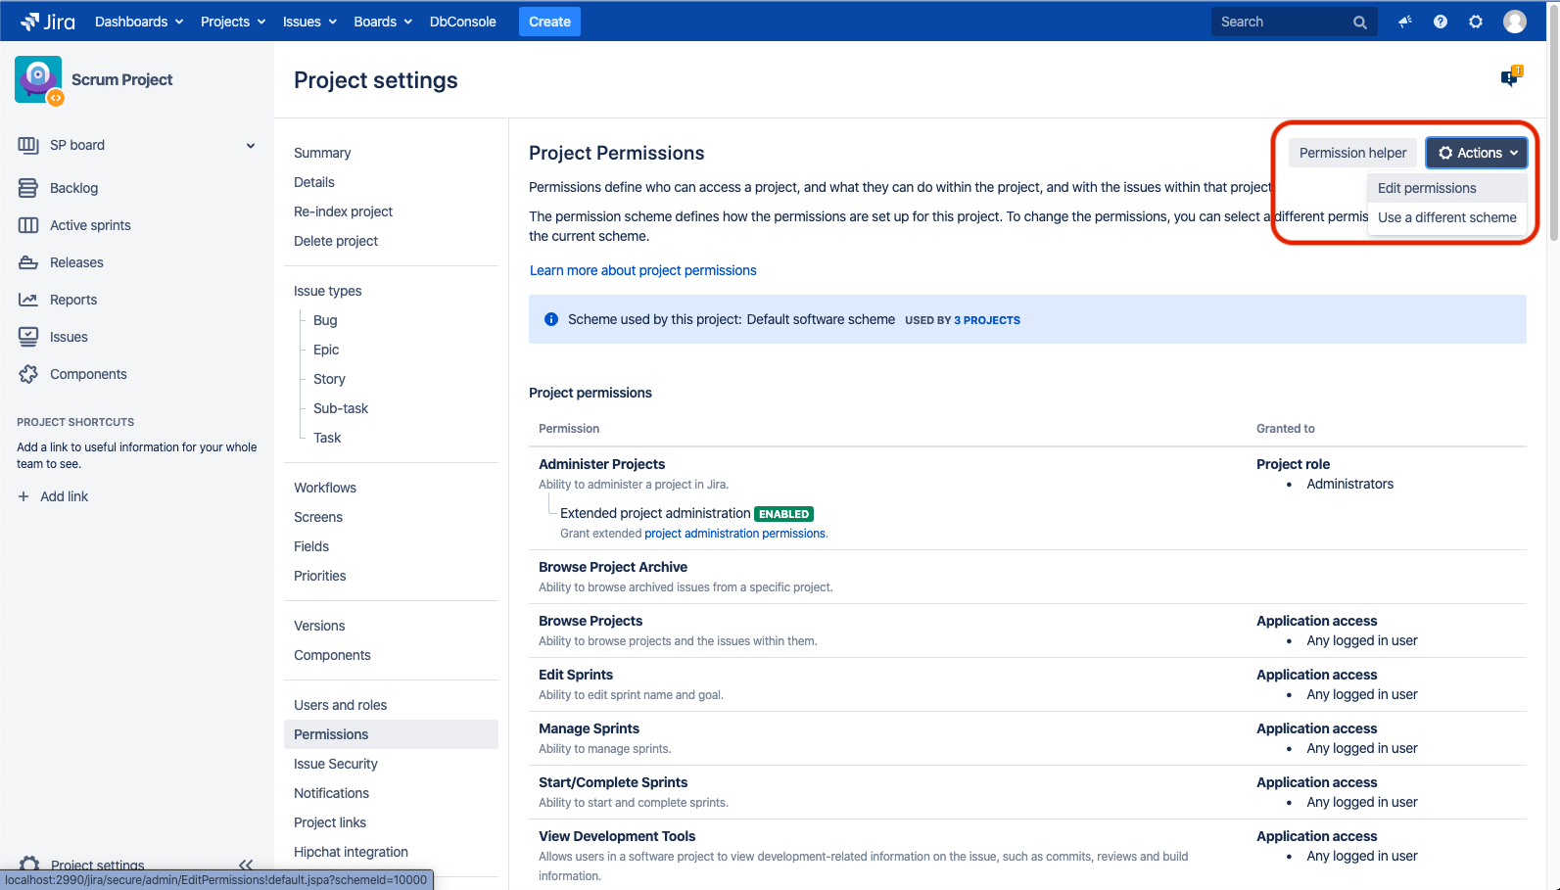Toggle the Actions dropdown button
The image size is (1560, 890).
(x=1477, y=153)
